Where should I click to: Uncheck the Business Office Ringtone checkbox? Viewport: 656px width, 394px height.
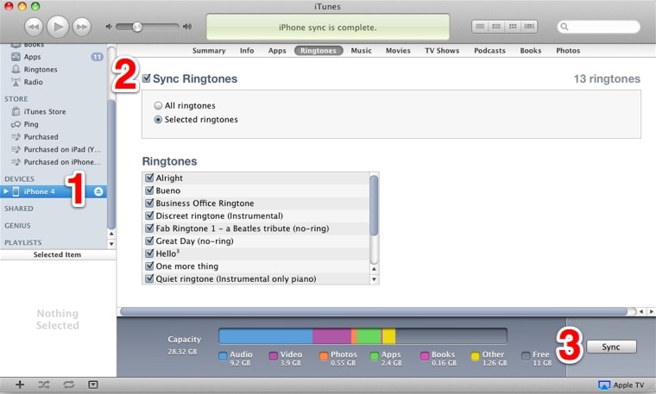[x=149, y=203]
